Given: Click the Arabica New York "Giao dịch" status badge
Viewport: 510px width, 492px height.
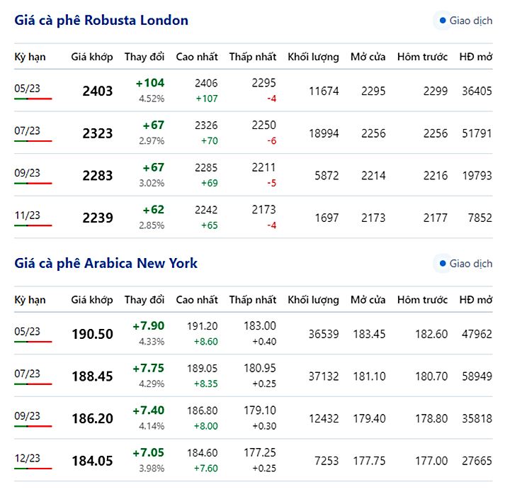Looking at the screenshot, I should tap(463, 264).
